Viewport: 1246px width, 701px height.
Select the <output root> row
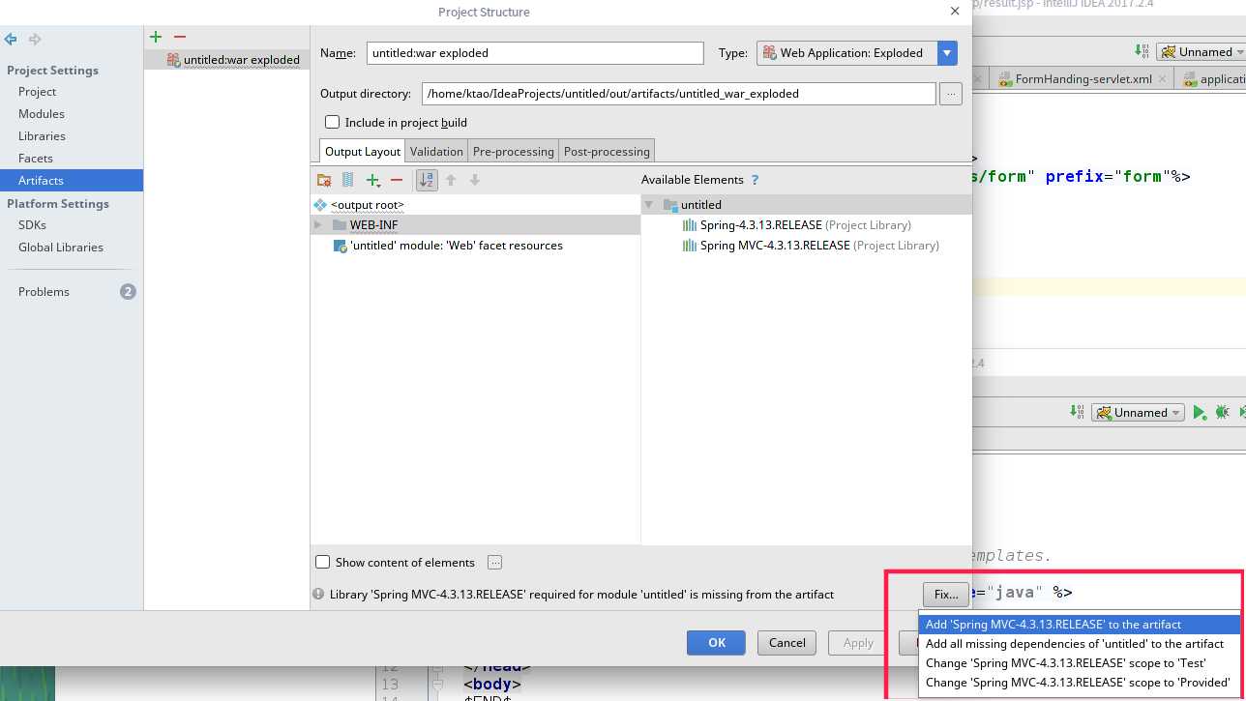click(x=475, y=205)
